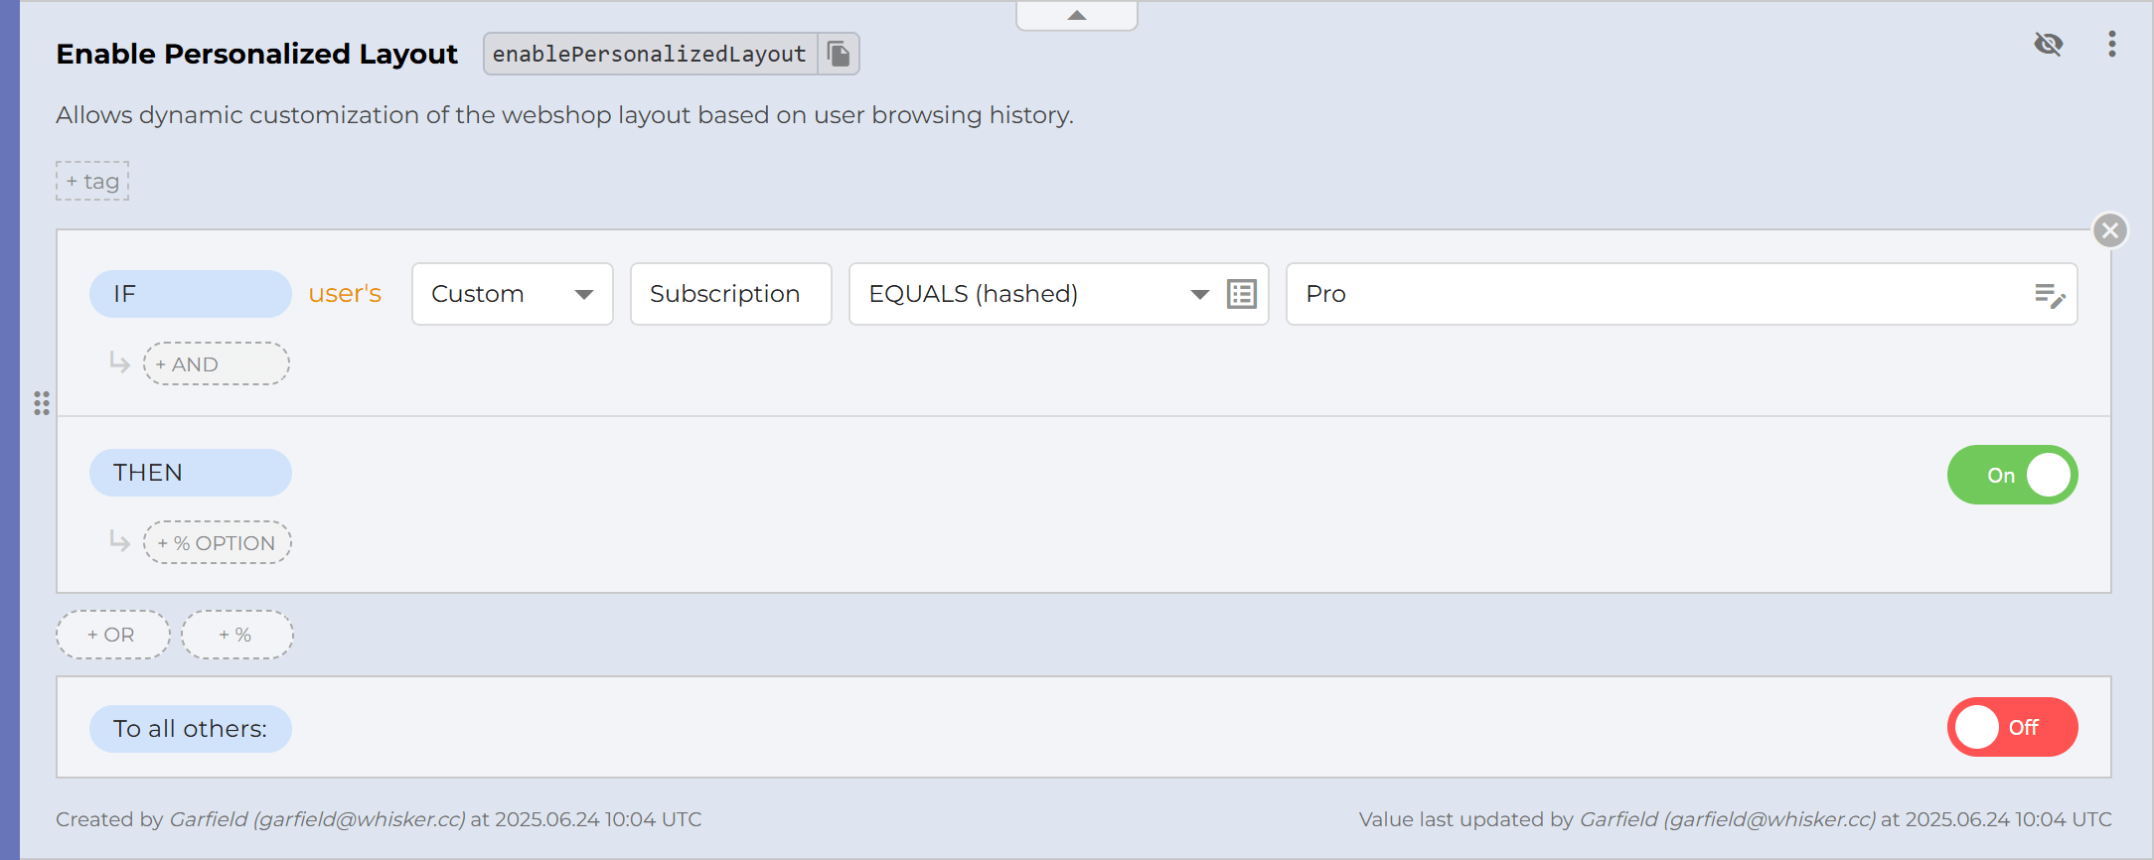Toggle the THEN value On switch
Screen dimensions: 2154x860
[x=2012, y=475]
